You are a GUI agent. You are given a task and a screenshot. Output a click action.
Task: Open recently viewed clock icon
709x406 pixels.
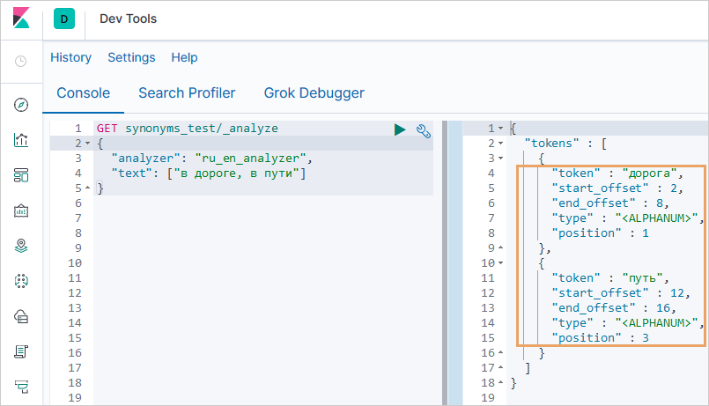pos(21,61)
